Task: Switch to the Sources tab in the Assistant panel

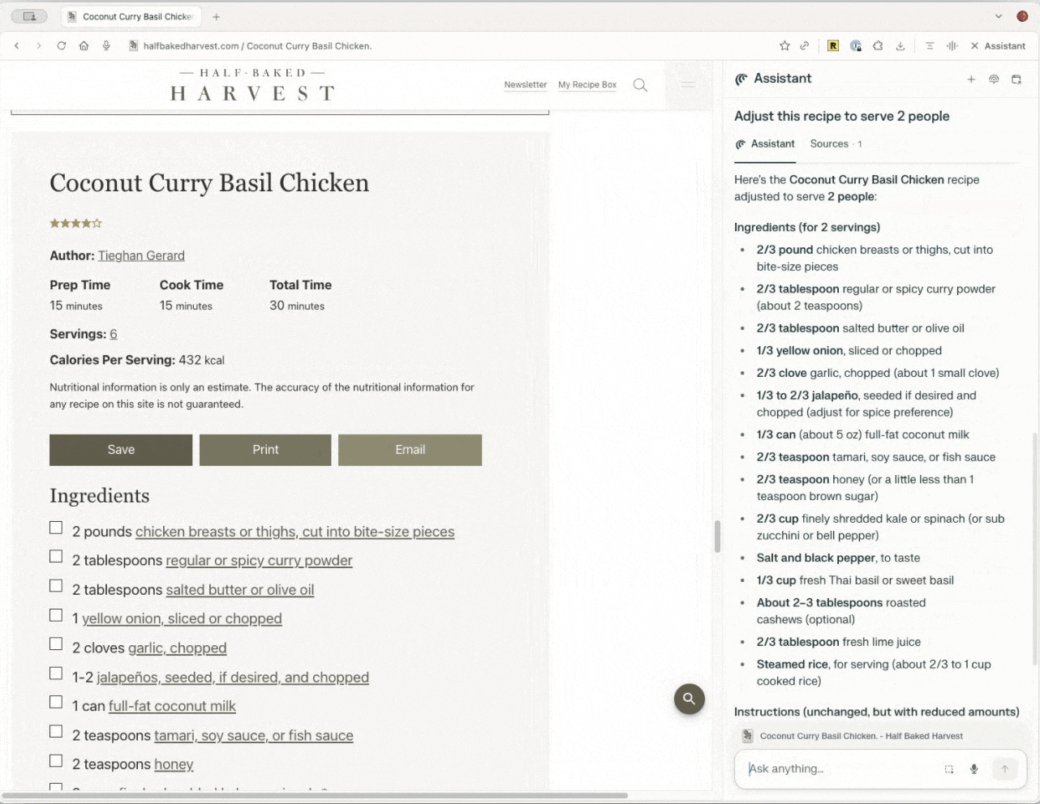Action: click(829, 144)
